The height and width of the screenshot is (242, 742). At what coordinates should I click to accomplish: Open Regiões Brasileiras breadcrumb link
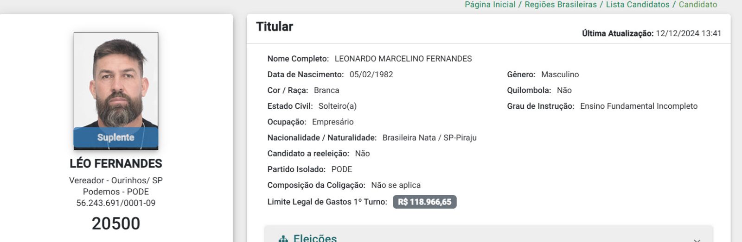click(561, 5)
